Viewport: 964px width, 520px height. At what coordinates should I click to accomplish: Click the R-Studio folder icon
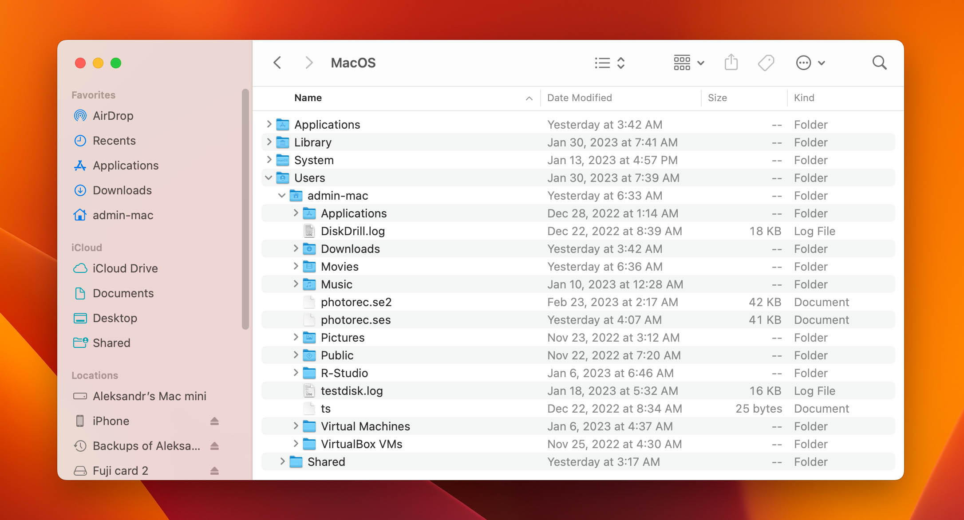tap(309, 373)
